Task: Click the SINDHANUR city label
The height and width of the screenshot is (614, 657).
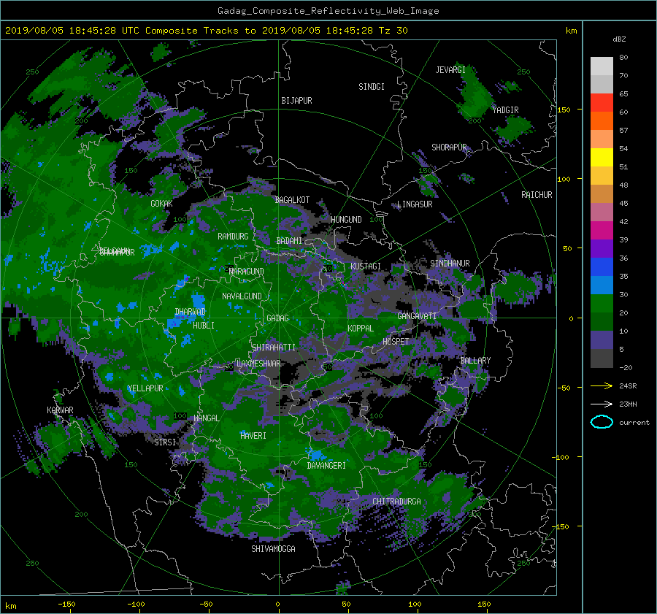Action: coord(450,264)
